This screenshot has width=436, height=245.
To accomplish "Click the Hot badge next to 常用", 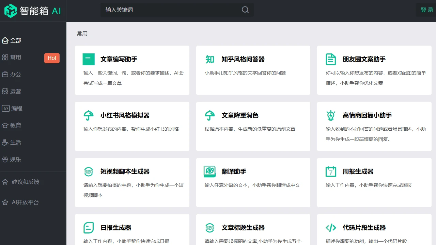I will click(x=52, y=58).
